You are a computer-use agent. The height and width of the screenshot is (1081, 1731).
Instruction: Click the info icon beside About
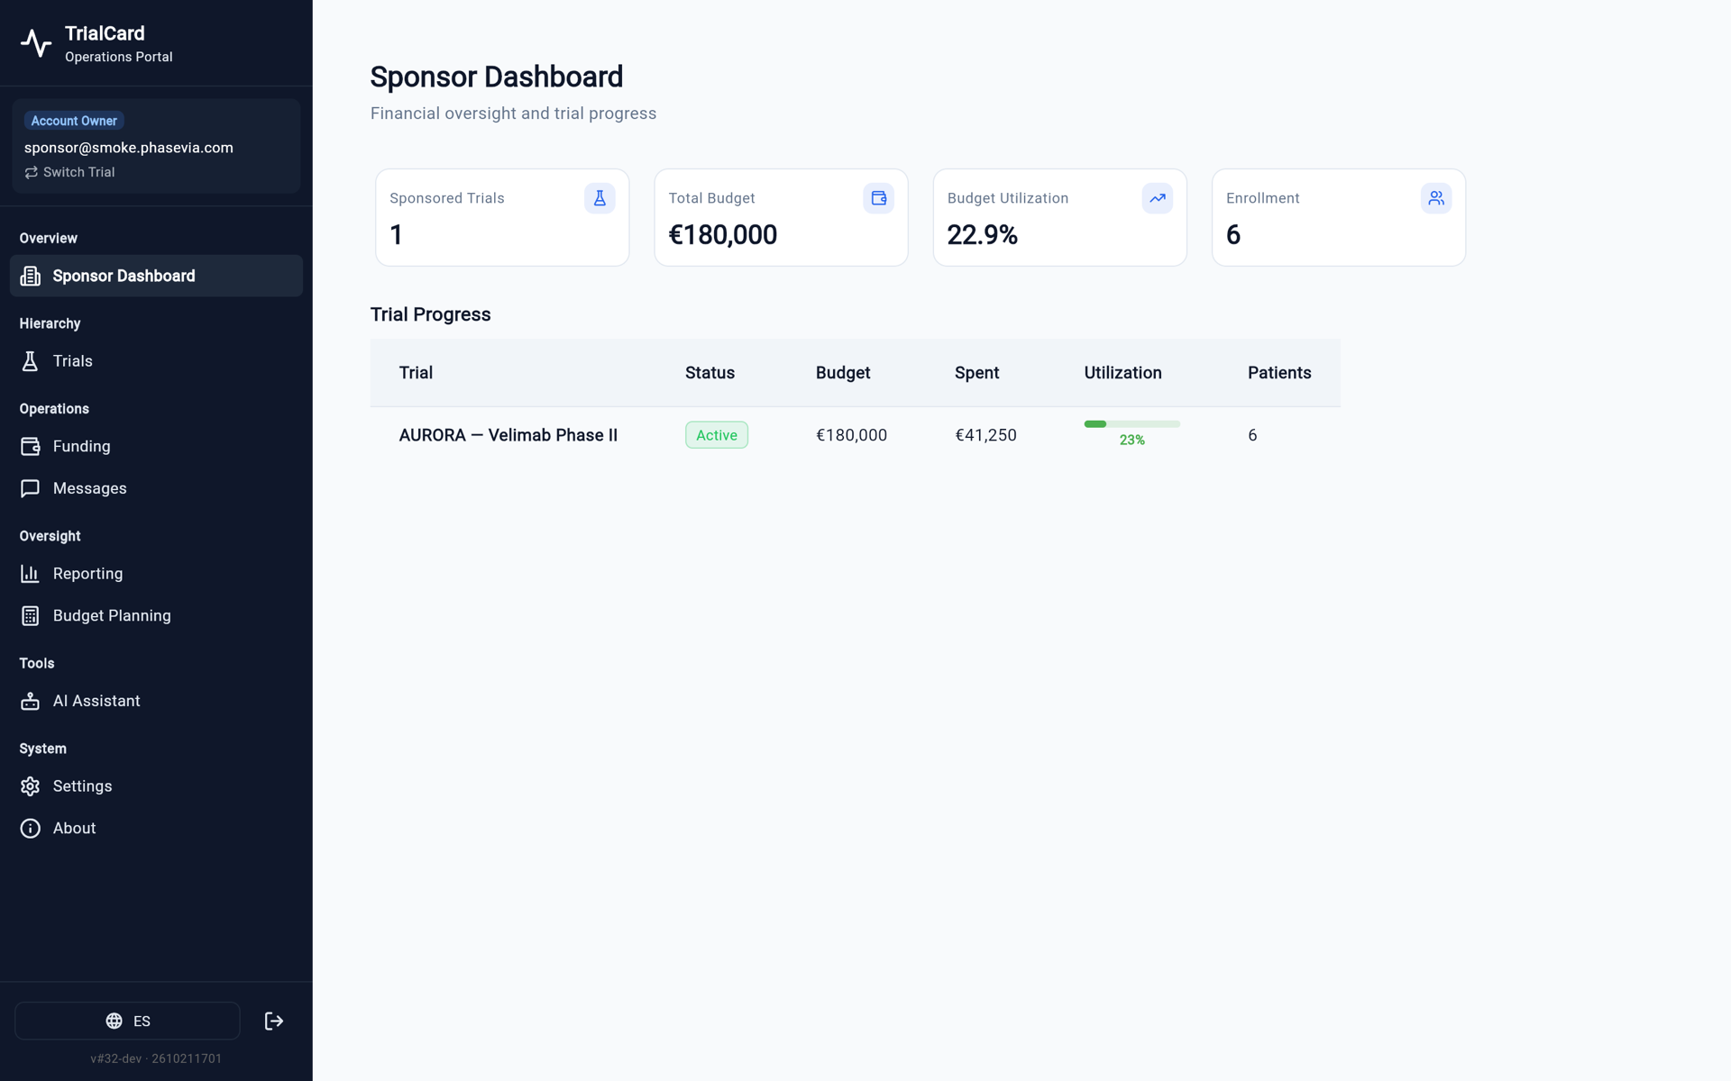[x=30, y=828]
